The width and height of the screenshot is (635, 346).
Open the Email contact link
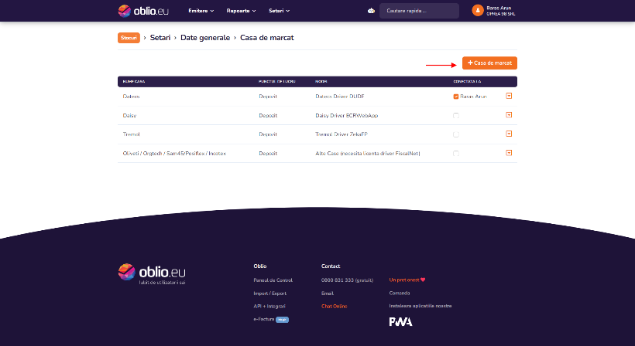328,293
